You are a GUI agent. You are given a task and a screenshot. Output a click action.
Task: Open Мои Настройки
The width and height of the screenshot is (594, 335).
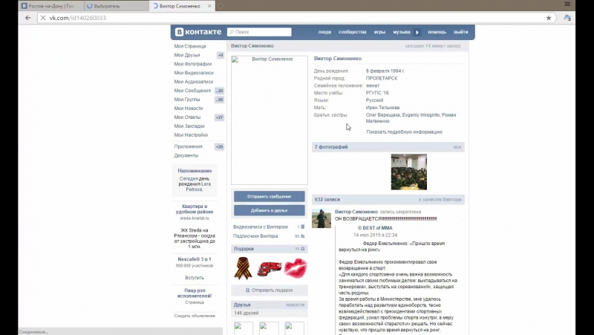[x=191, y=135]
